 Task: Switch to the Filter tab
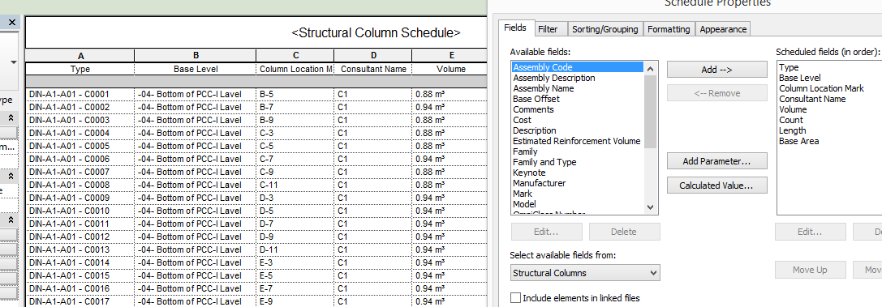click(548, 29)
